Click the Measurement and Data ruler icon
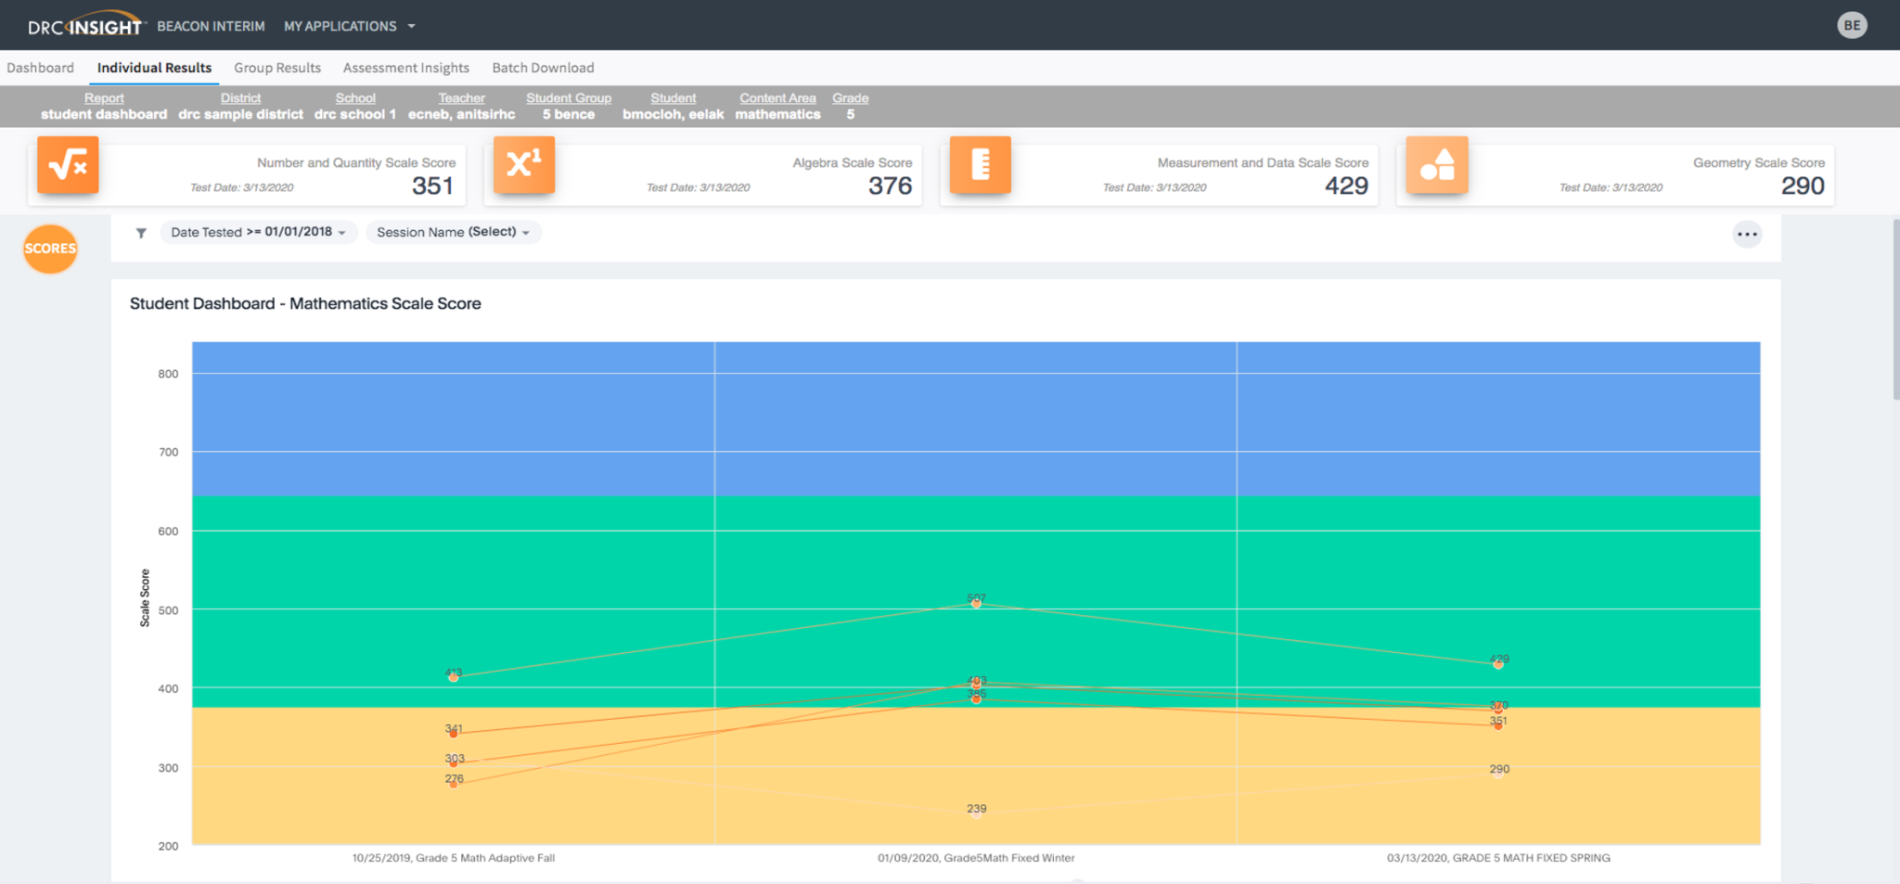The height and width of the screenshot is (884, 1900). pos(980,165)
